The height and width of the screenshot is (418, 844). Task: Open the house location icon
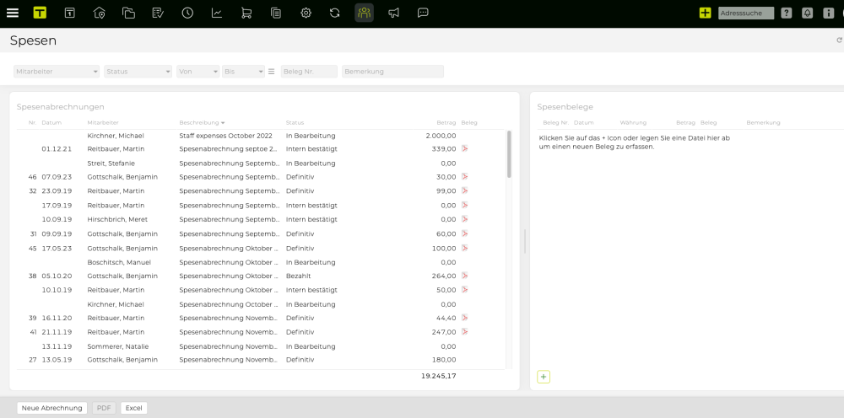(x=99, y=13)
